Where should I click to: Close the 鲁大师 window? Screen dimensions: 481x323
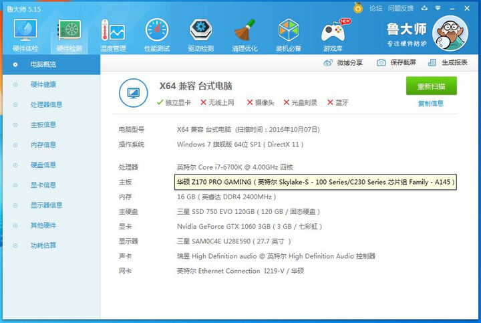coord(467,8)
